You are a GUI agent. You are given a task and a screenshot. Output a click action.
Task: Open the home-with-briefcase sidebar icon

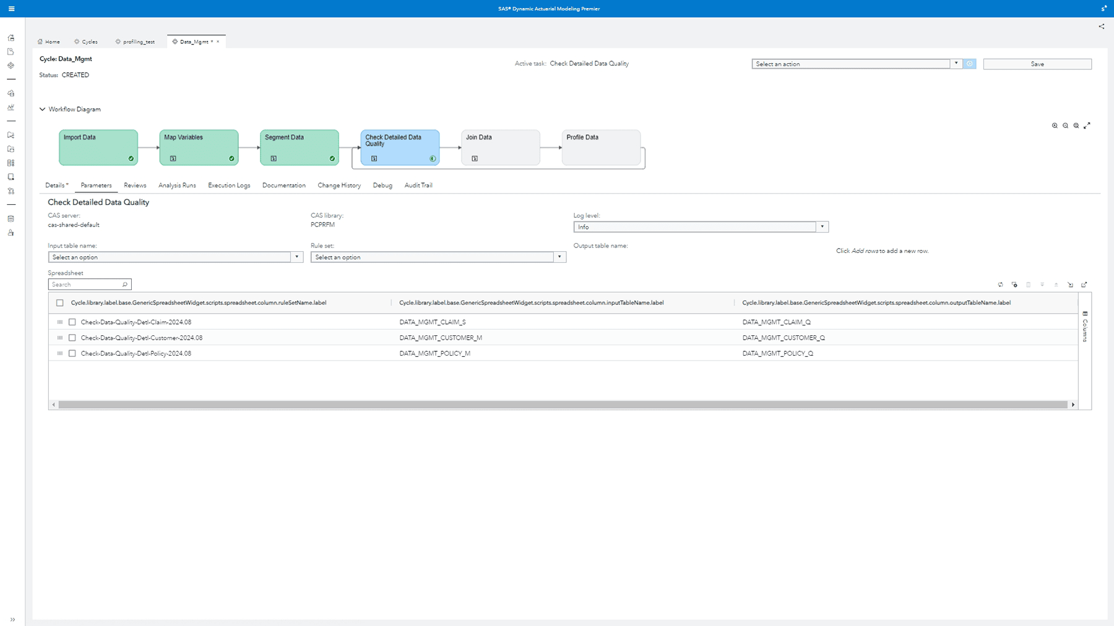[11, 38]
